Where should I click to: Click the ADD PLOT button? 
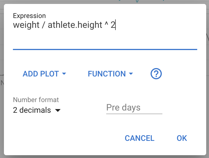tap(41, 74)
